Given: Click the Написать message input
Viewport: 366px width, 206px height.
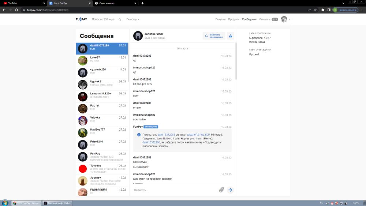Looking at the screenshot, I should pos(175,190).
